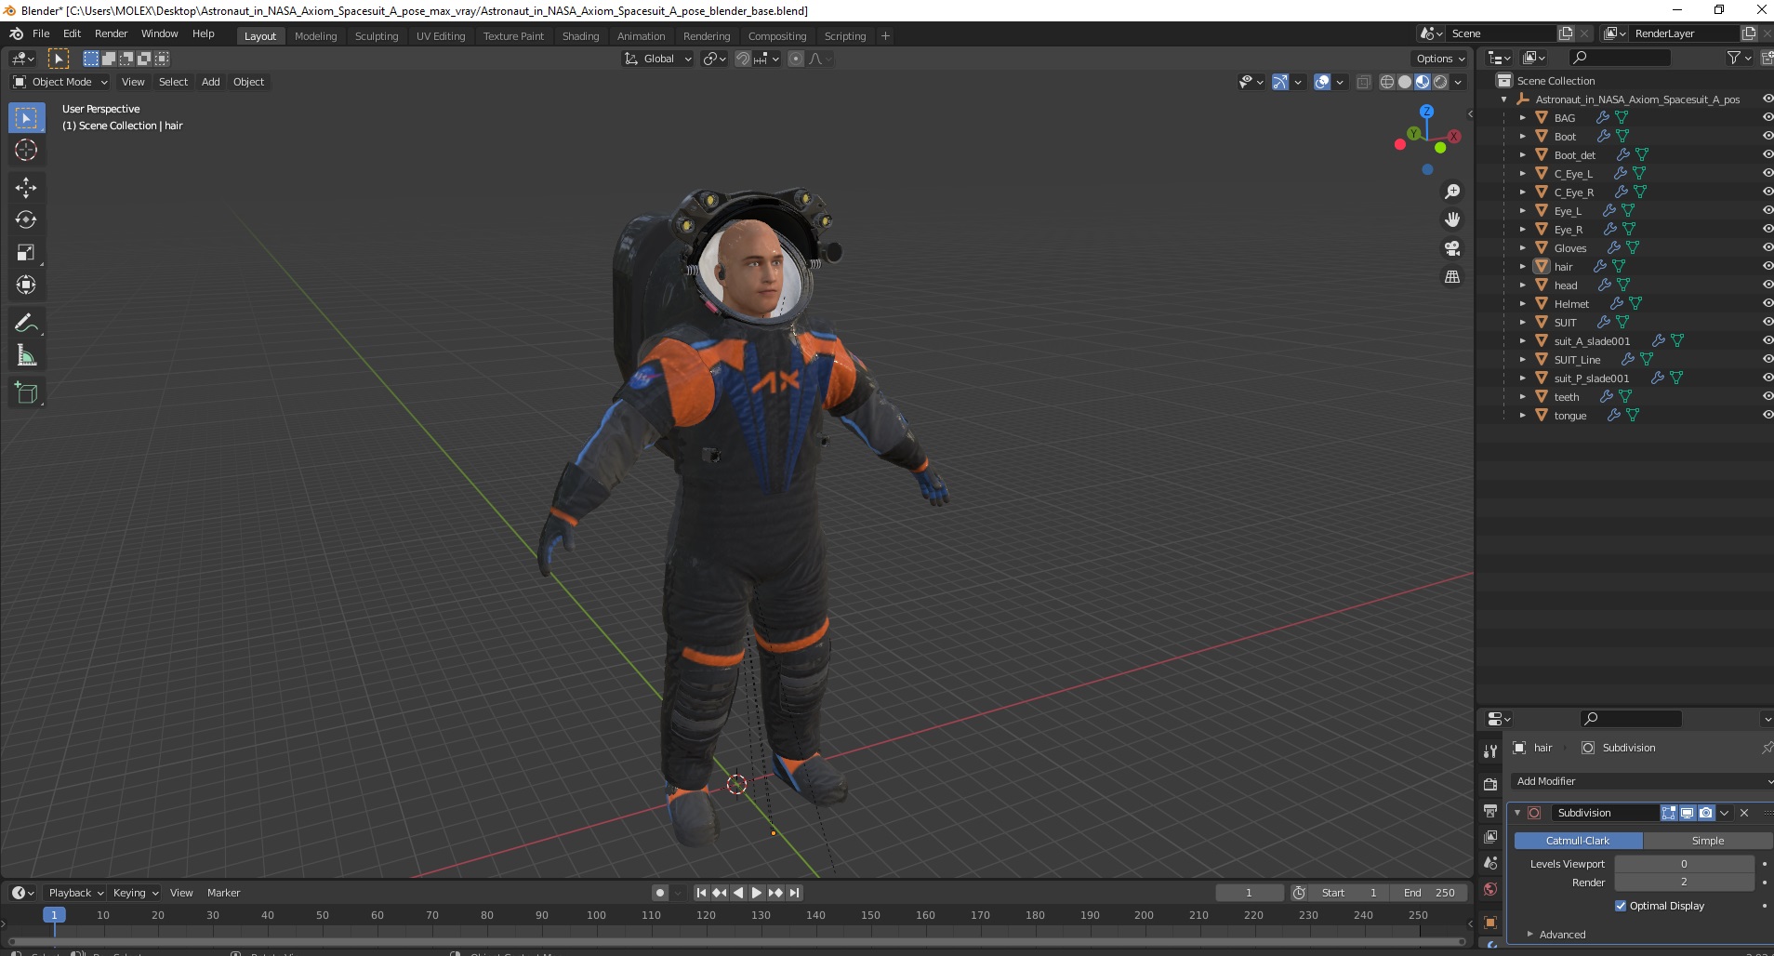Expand the SUIT_Line object tree
The height and width of the screenshot is (956, 1774).
point(1522,359)
